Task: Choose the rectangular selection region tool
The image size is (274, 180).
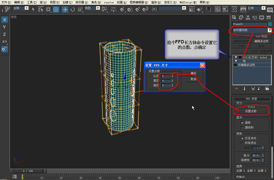Action: click(48, 9)
